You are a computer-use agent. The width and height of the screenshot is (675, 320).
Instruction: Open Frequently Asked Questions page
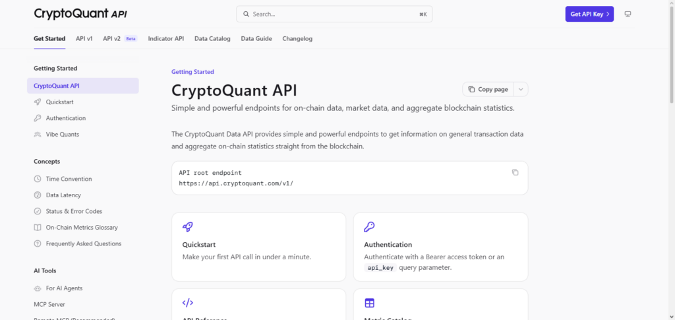tap(82, 243)
